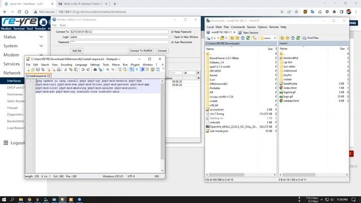Select root@192.168.1.1 session tab in WinSCP
361x203 pixels.
coord(221,33)
